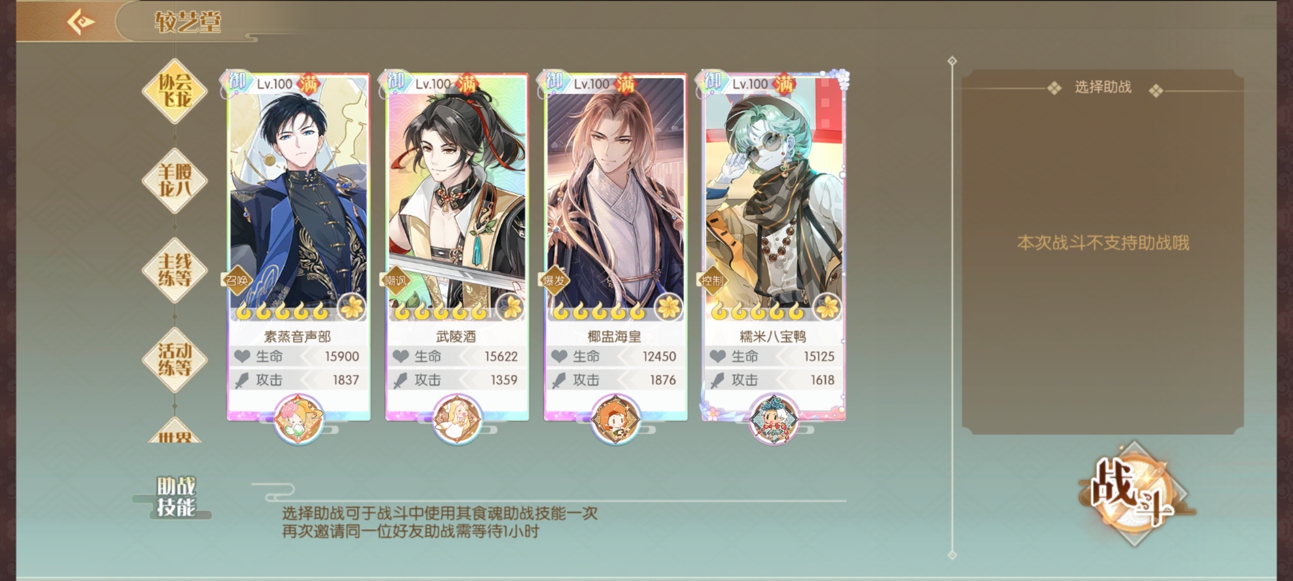Tap the chibi companion icon under 素蒸音声部
The width and height of the screenshot is (1293, 581).
(x=298, y=420)
